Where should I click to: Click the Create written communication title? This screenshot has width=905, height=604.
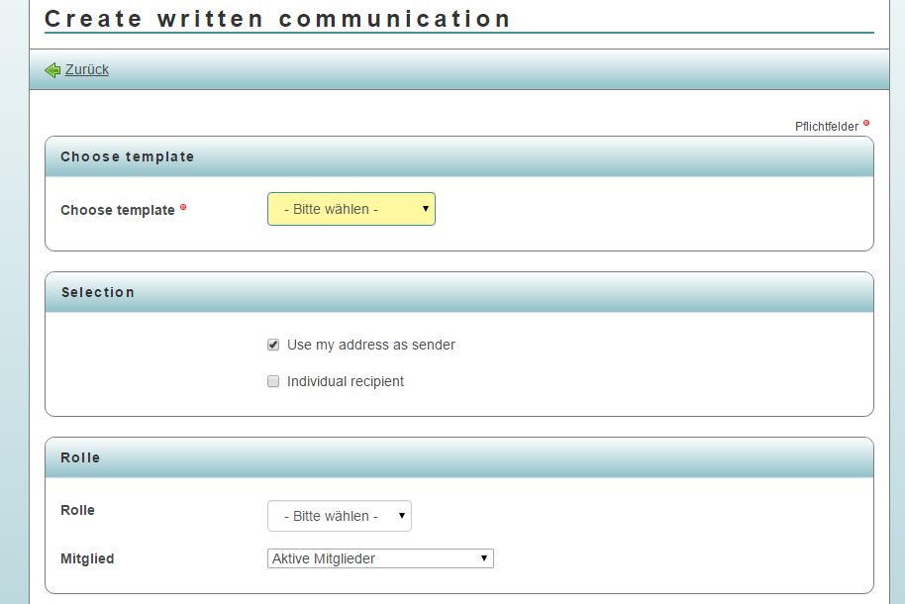pos(278,18)
